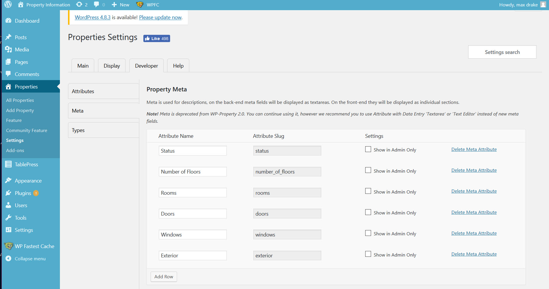
Task: Click the Plugins plug icon in sidebar
Action: pyautogui.click(x=8, y=193)
